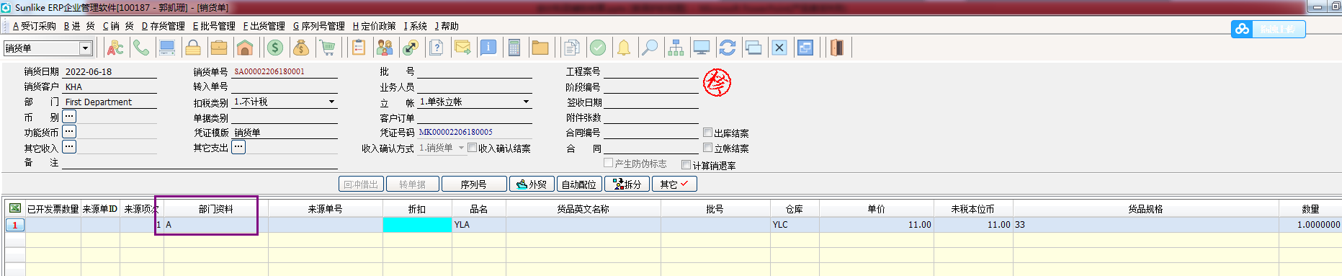The width and height of the screenshot is (1342, 276).
Task: Open the A 受订采购 menu
Action: pos(34,26)
